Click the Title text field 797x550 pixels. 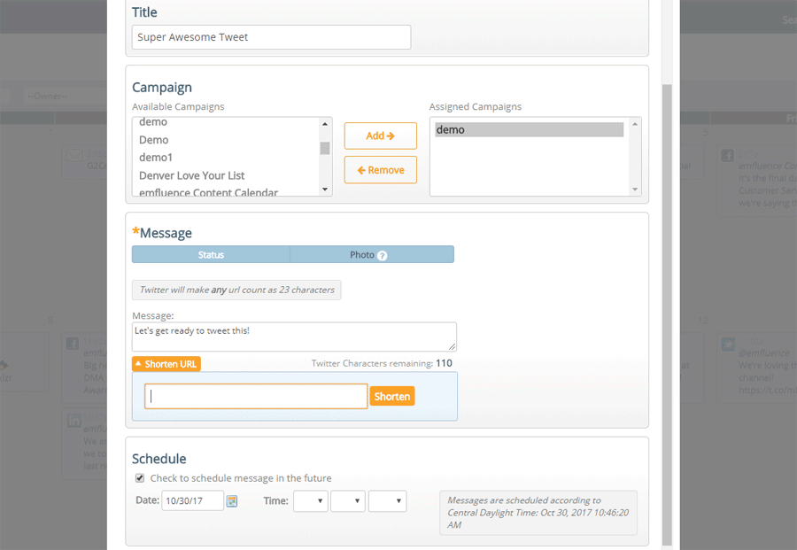tap(271, 37)
